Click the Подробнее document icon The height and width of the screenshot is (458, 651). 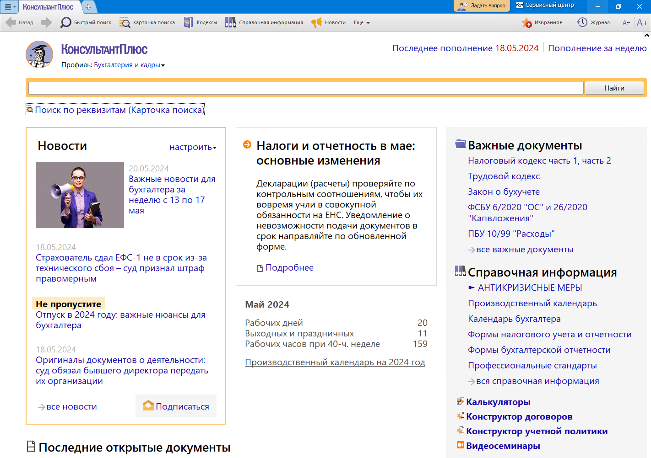260,268
